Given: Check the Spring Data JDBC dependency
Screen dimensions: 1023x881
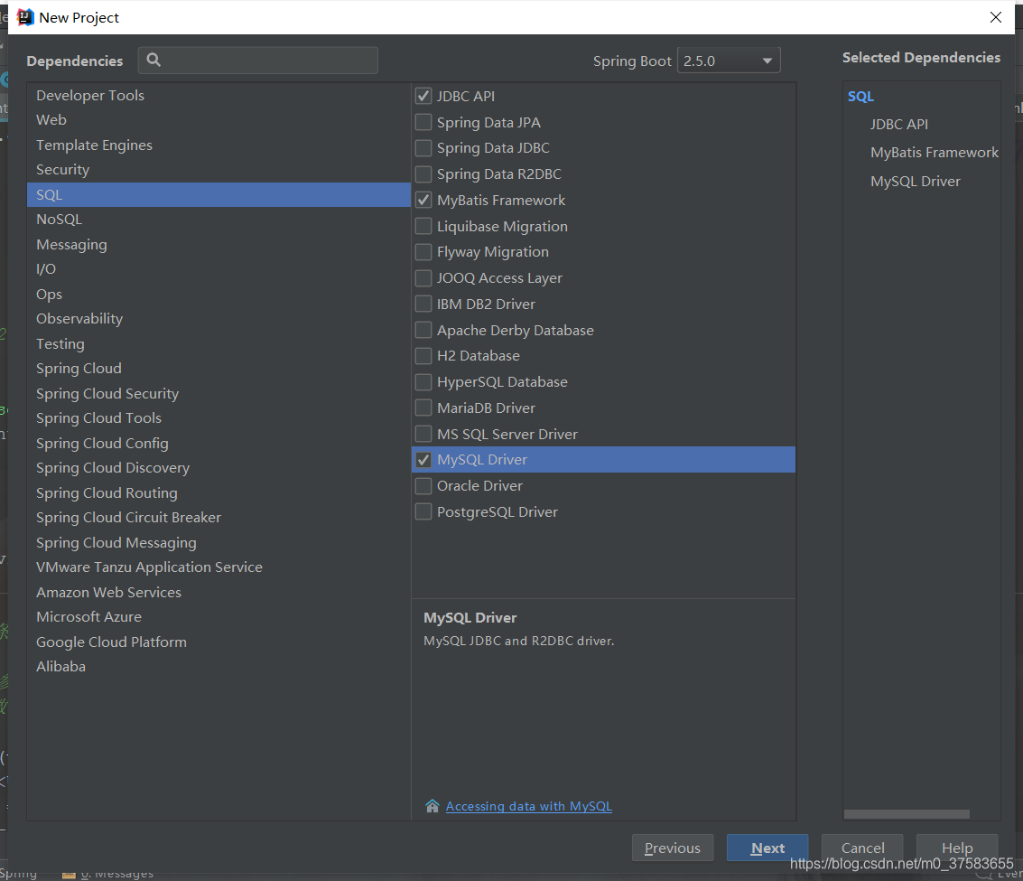Looking at the screenshot, I should [423, 148].
